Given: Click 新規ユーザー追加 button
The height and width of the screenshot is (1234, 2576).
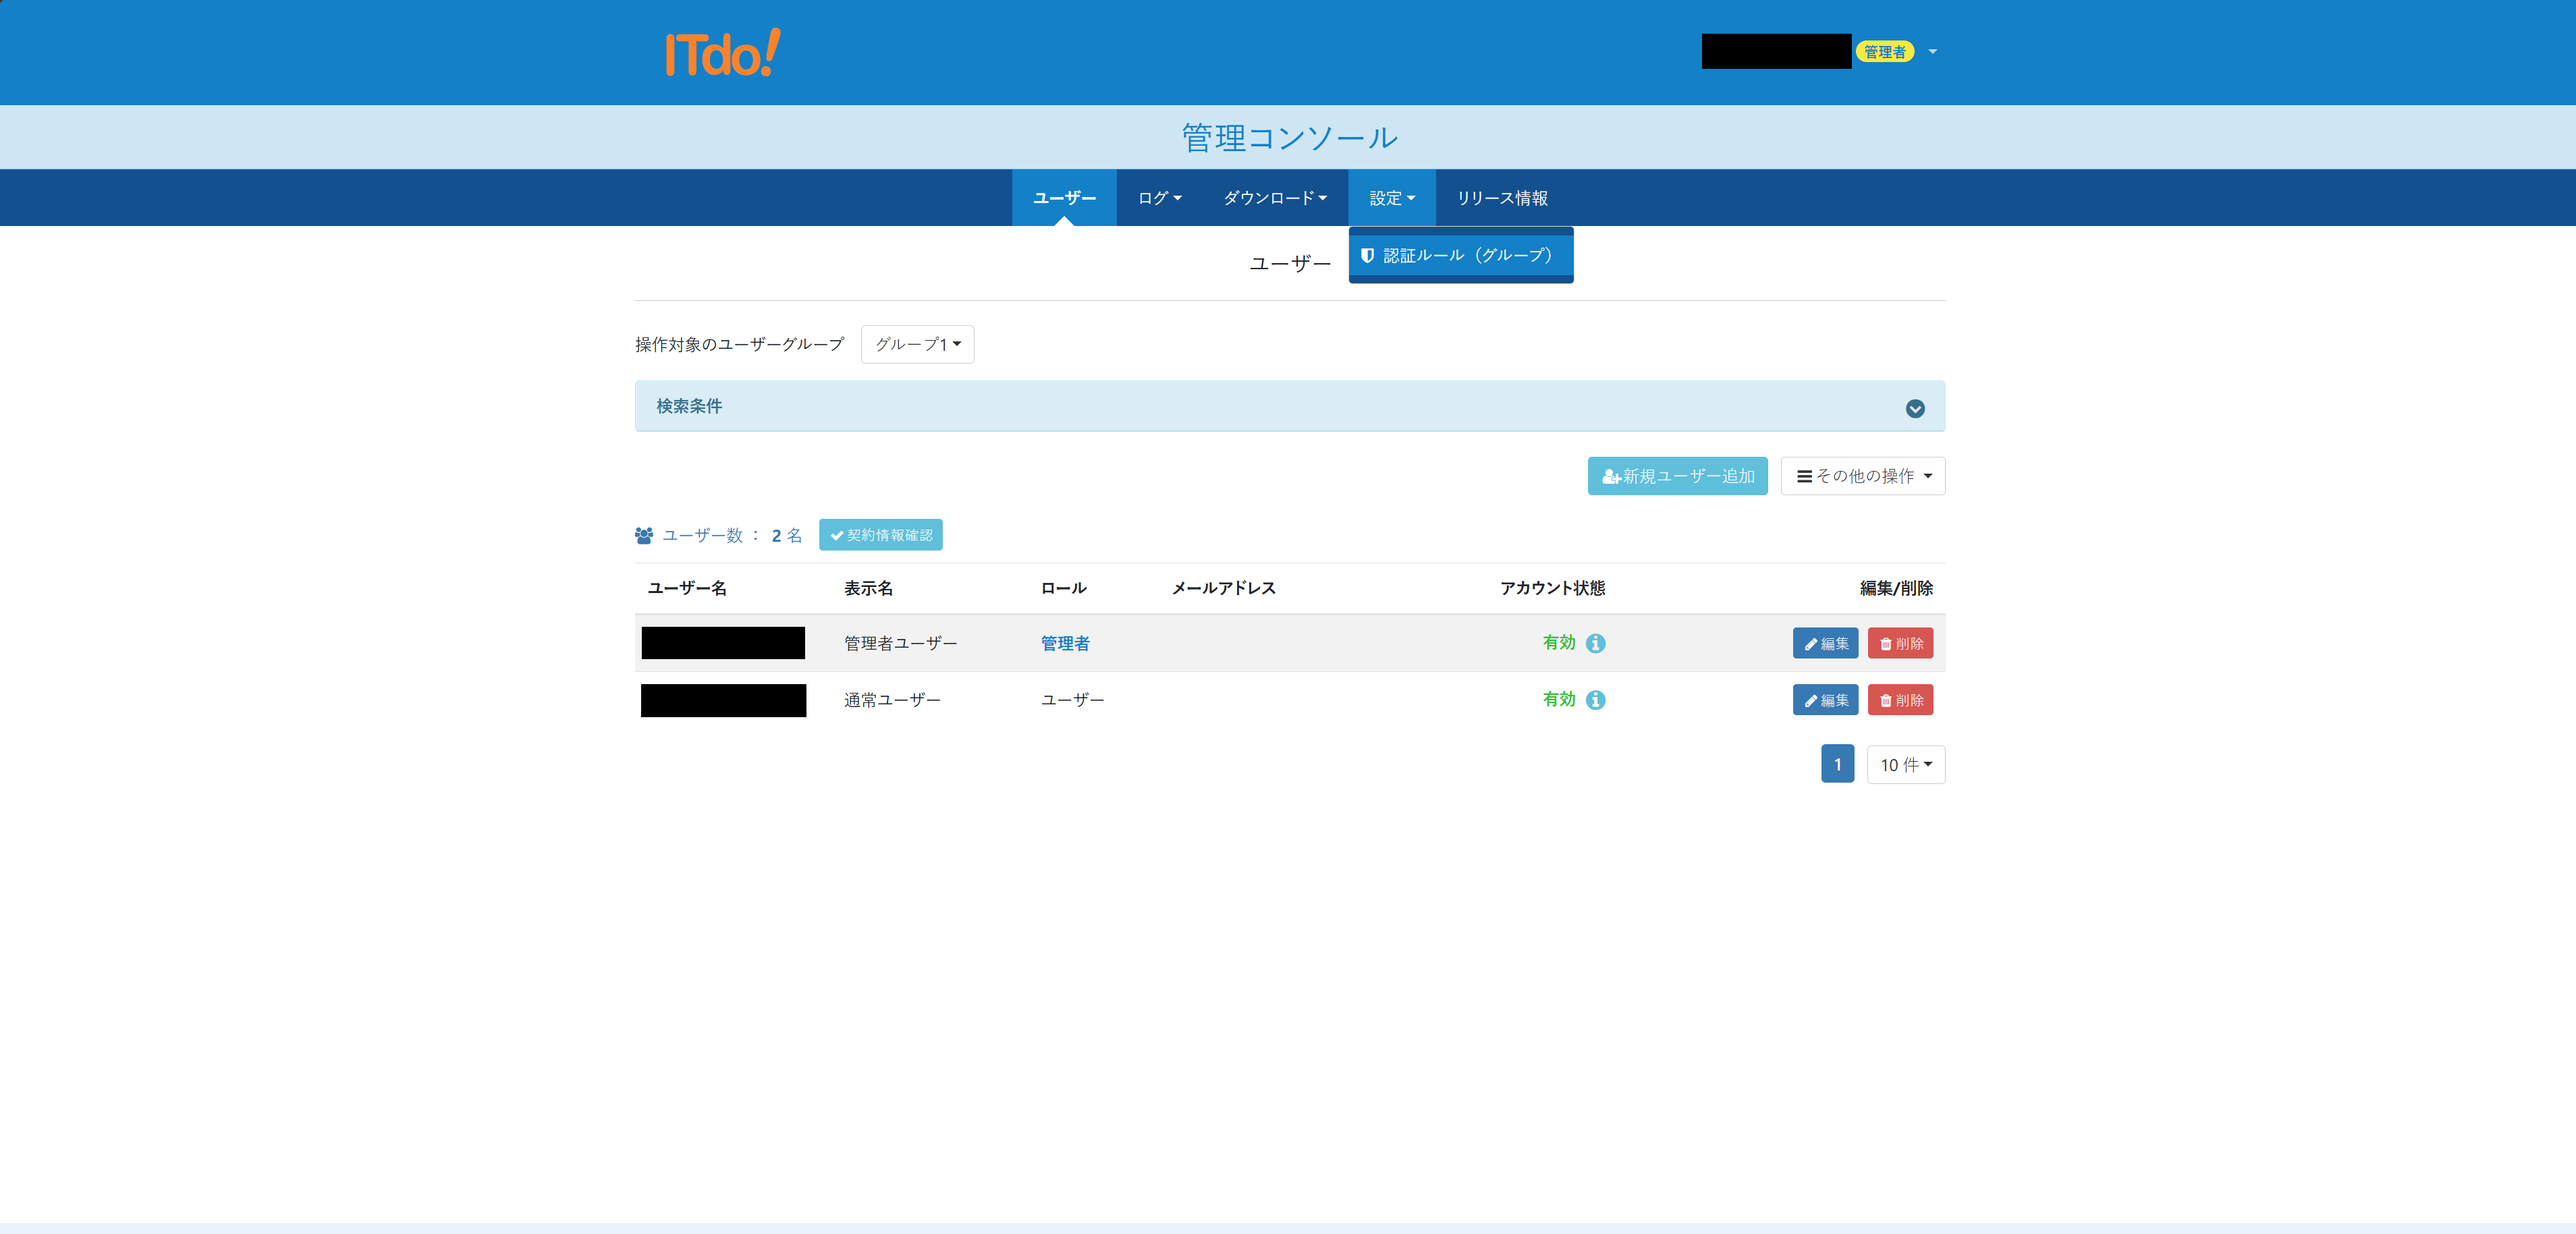Looking at the screenshot, I should [1677, 476].
